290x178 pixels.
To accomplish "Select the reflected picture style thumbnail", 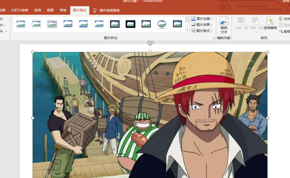I will tap(84, 24).
